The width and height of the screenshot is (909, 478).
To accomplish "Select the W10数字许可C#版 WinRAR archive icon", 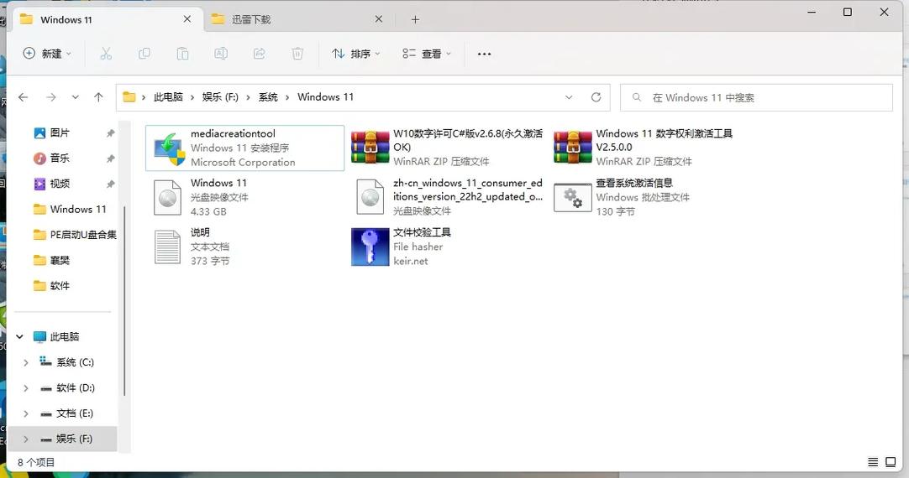I will tap(370, 148).
